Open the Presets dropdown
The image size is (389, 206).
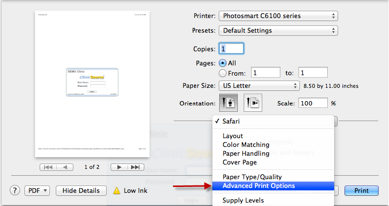278,30
